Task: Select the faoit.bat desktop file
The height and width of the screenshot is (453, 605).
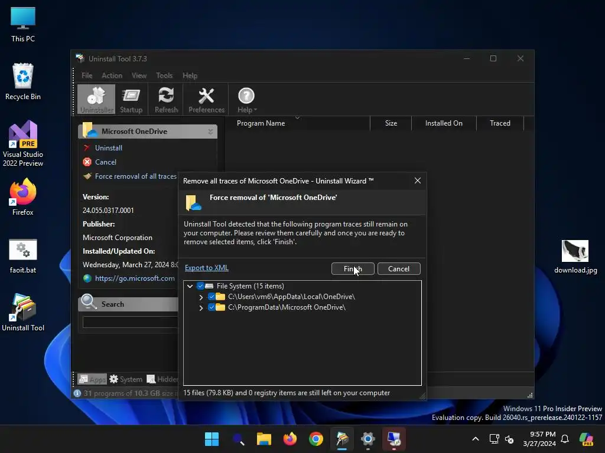Action: 23,256
